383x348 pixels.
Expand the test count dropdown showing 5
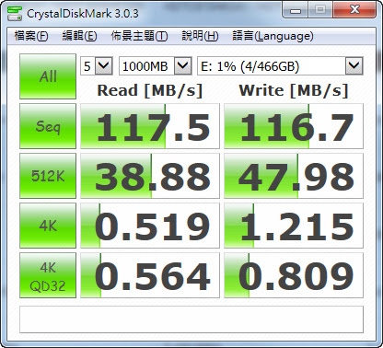(97, 65)
